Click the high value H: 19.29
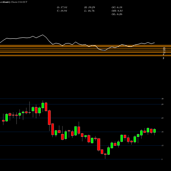This screenshot has height=171, width=171. coord(90,8)
